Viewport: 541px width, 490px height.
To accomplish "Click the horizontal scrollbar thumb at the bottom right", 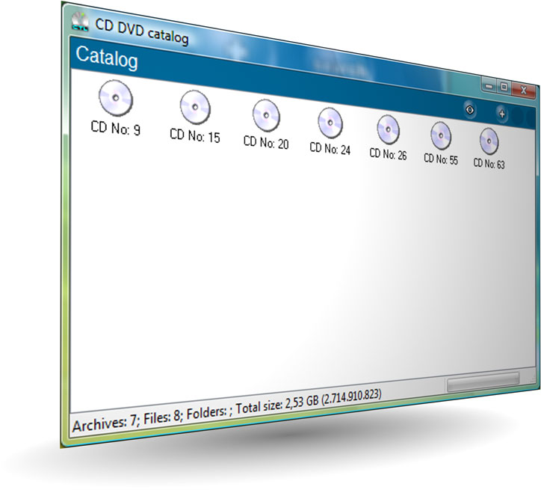I will (x=483, y=382).
